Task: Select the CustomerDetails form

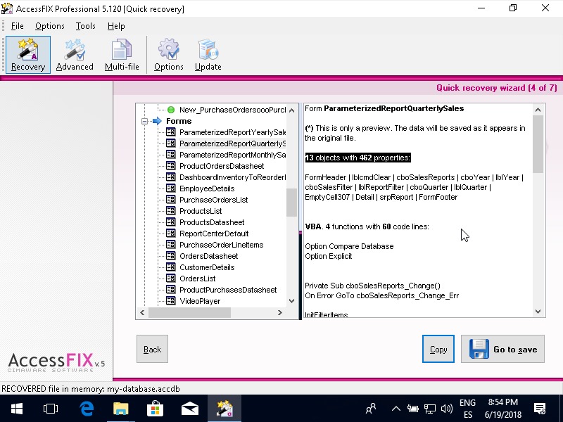Action: tap(207, 267)
